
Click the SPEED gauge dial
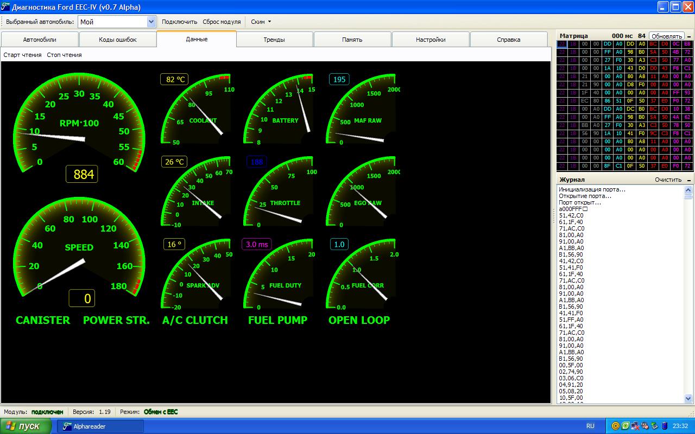79,248
